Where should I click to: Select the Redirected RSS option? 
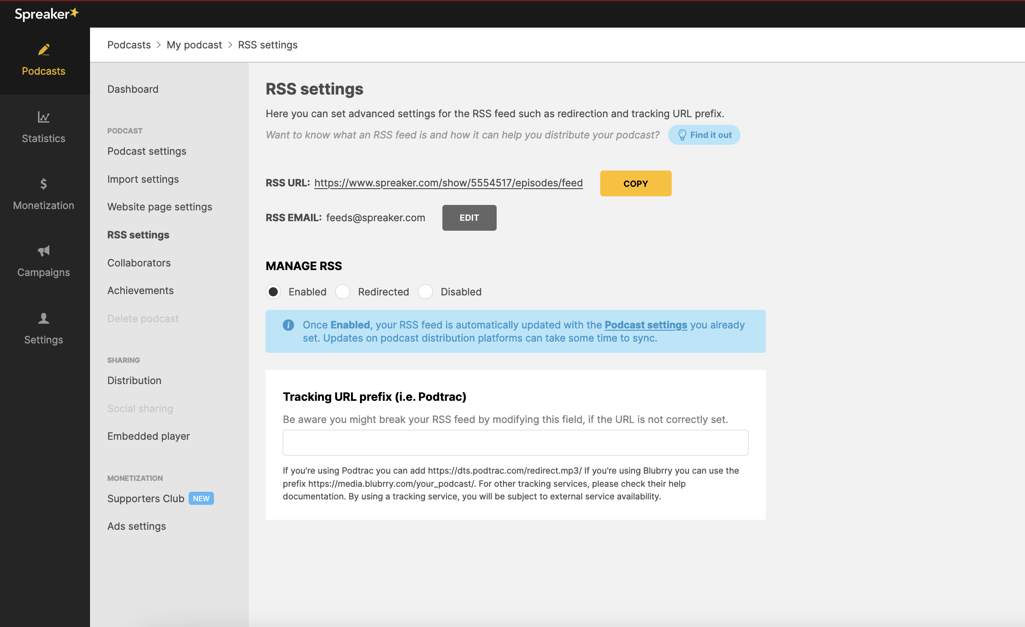pos(342,292)
